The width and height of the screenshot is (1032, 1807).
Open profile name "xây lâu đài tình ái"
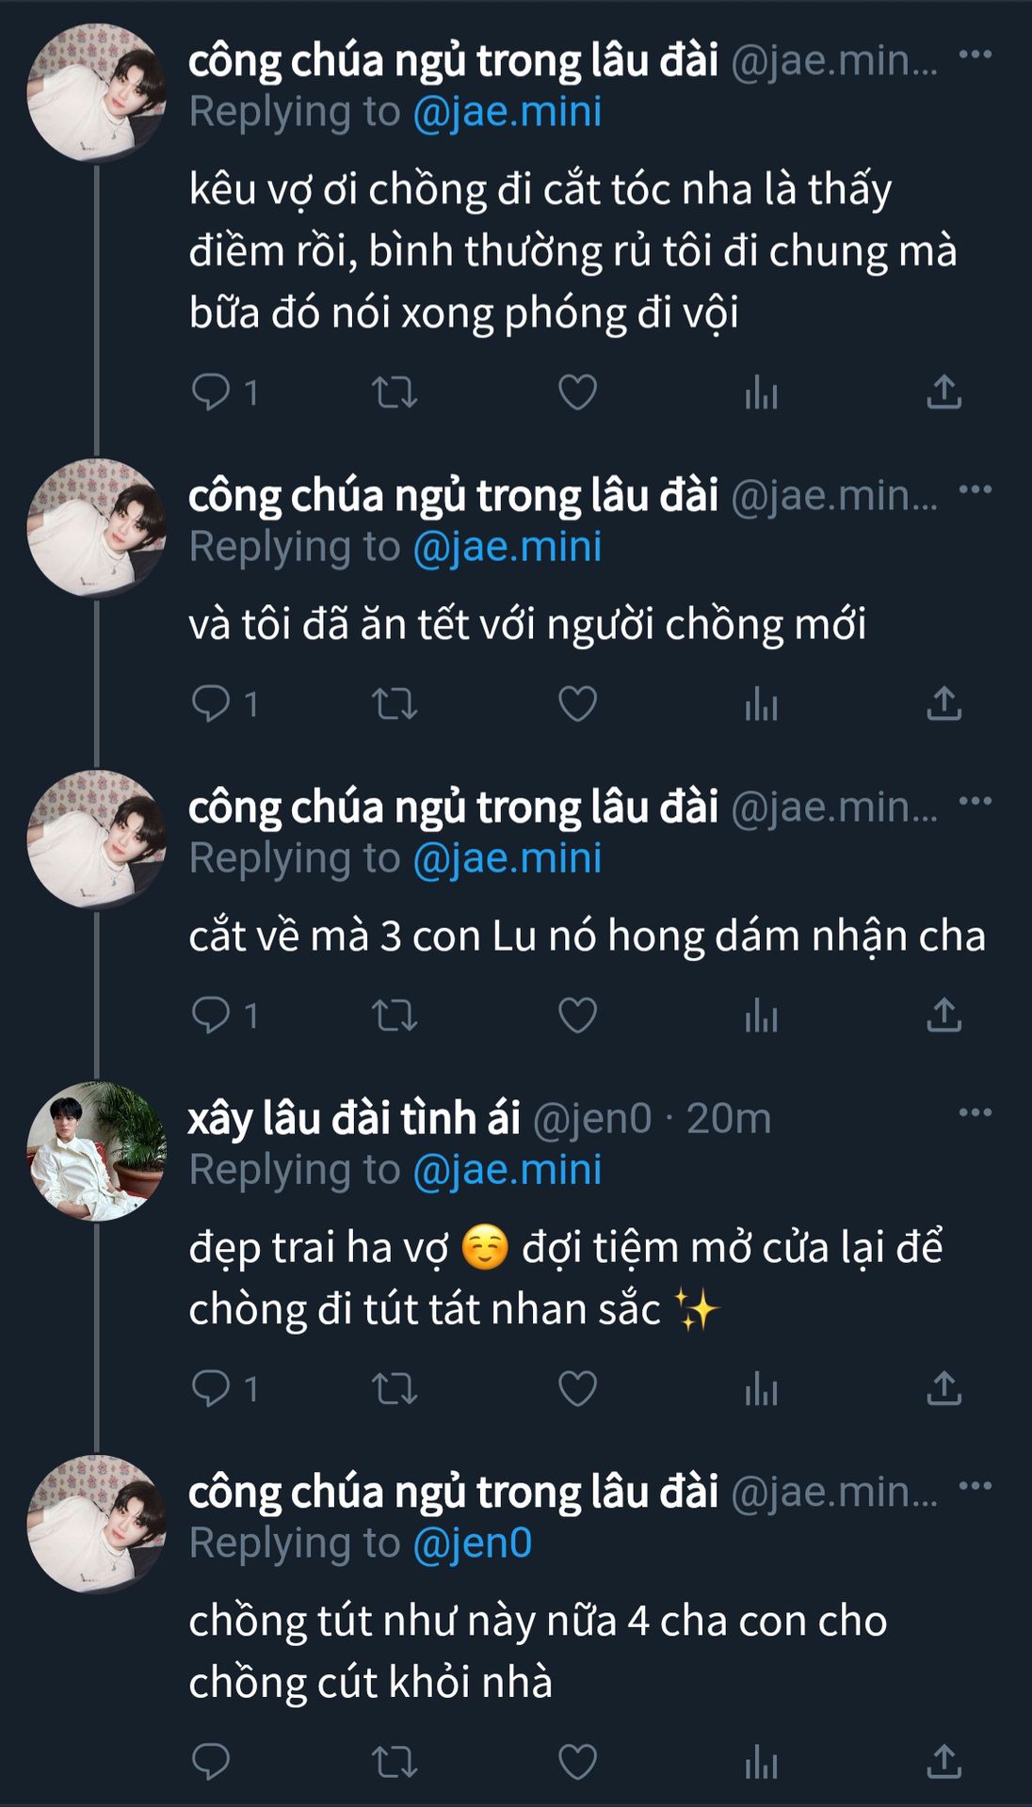click(x=354, y=1118)
